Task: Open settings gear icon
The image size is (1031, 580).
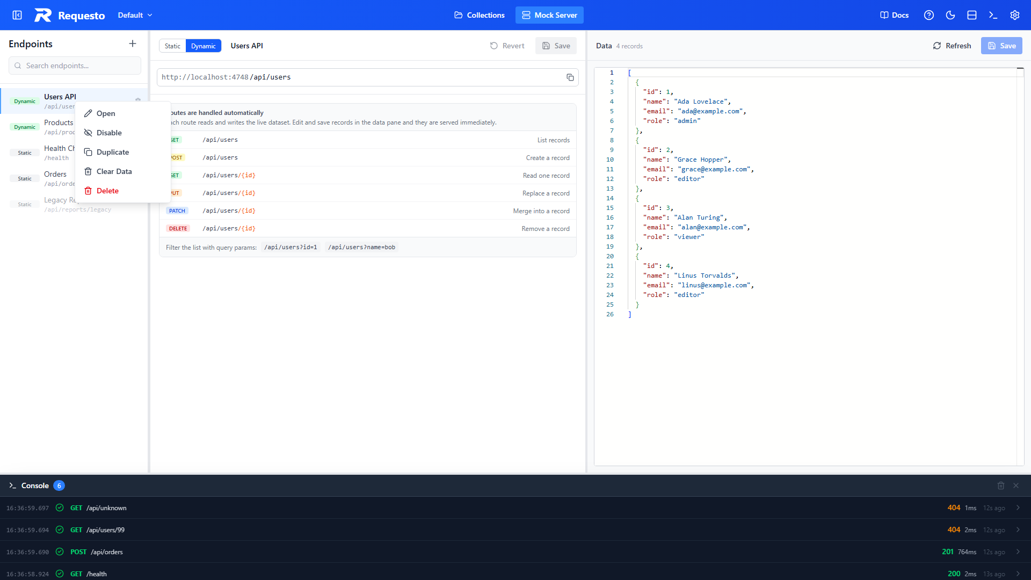Action: point(1015,15)
